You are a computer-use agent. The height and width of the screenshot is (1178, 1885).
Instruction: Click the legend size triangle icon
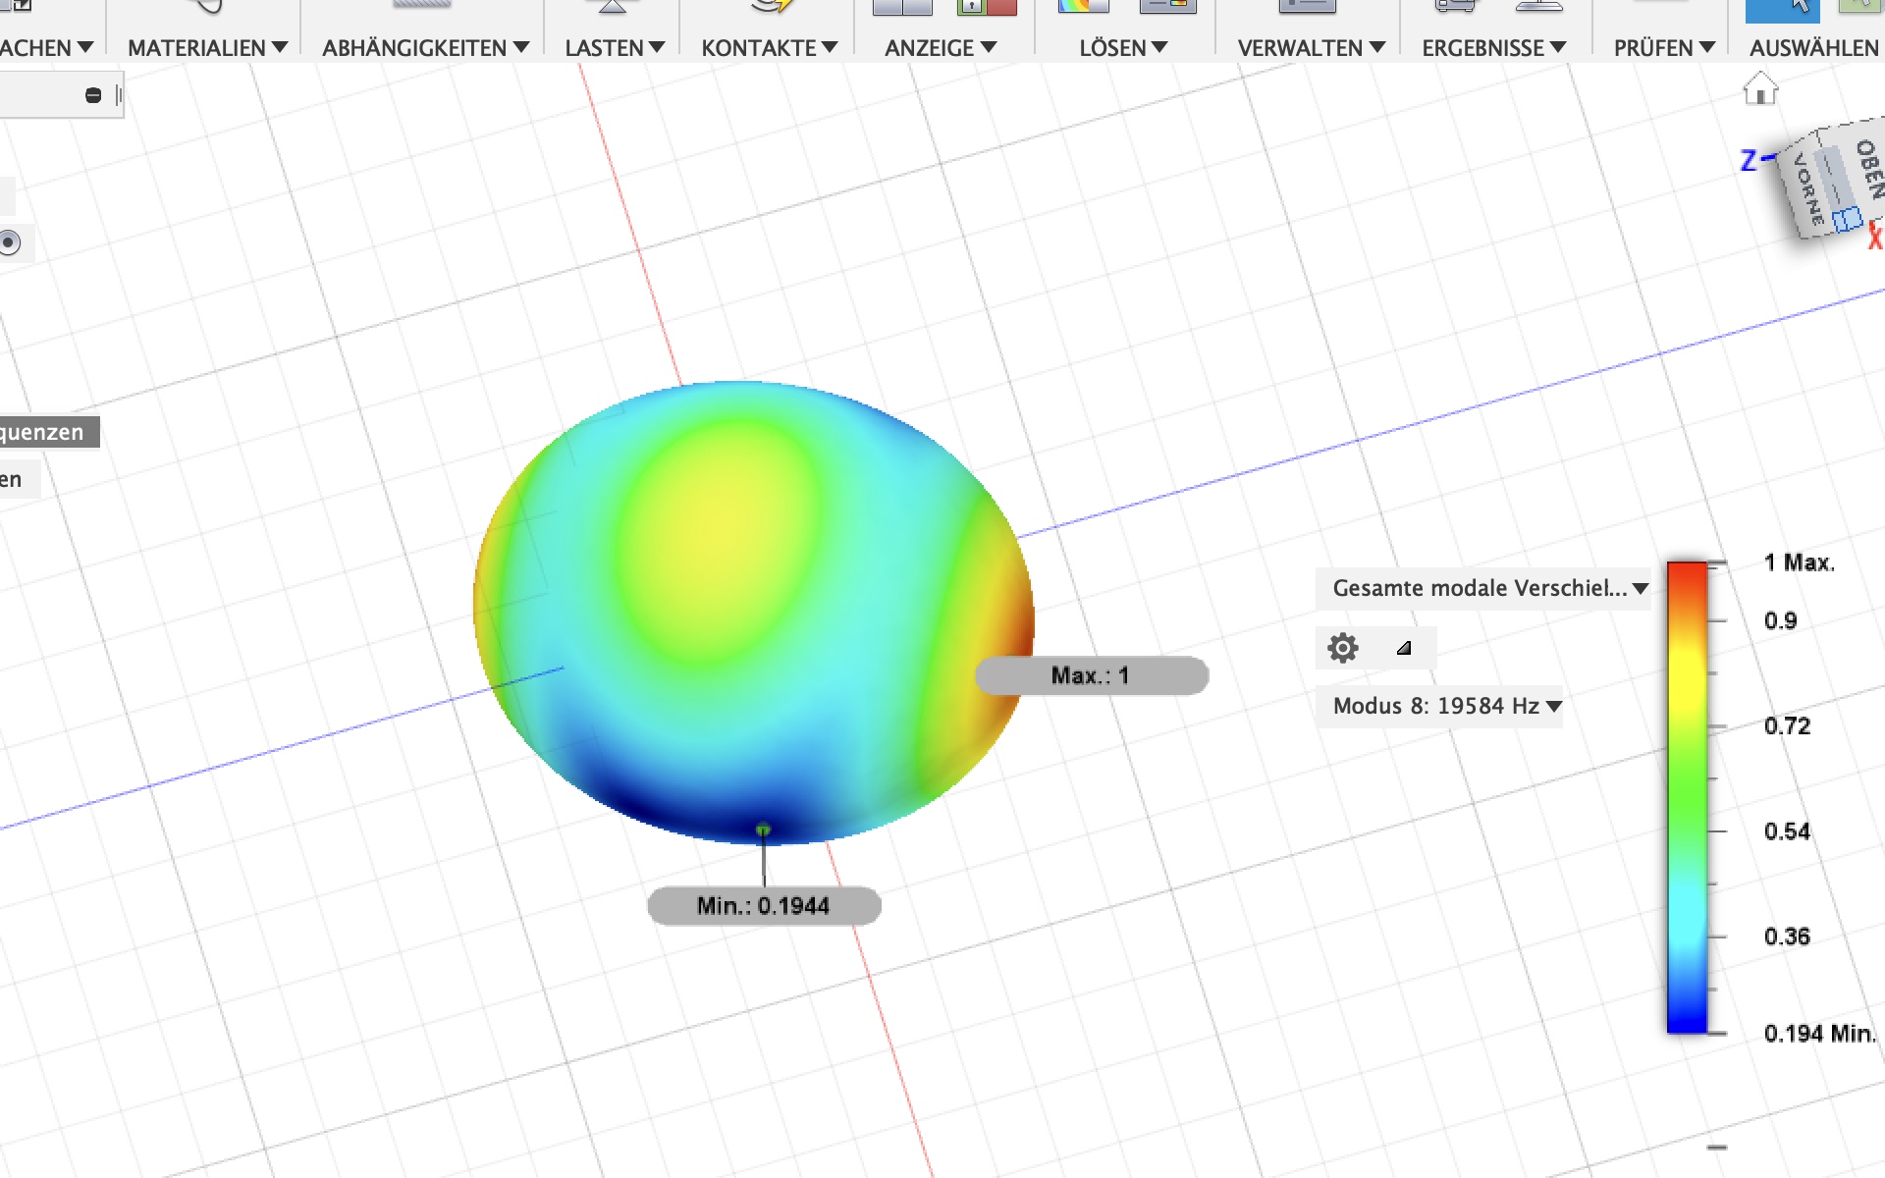(1404, 648)
